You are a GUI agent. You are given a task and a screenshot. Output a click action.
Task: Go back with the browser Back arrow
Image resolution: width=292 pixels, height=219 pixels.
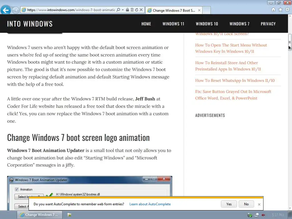click(x=6, y=10)
